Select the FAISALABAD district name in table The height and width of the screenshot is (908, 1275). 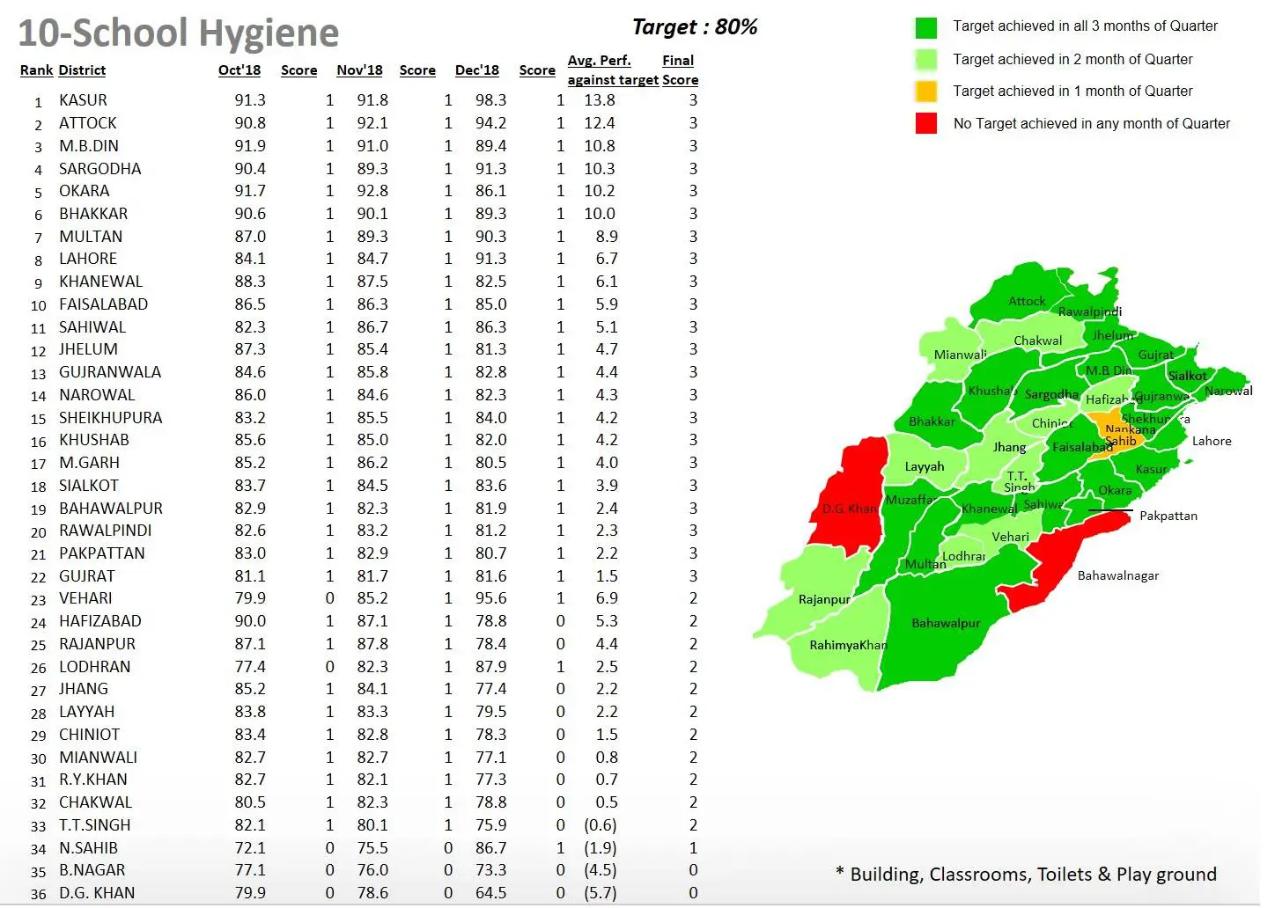[x=103, y=304]
